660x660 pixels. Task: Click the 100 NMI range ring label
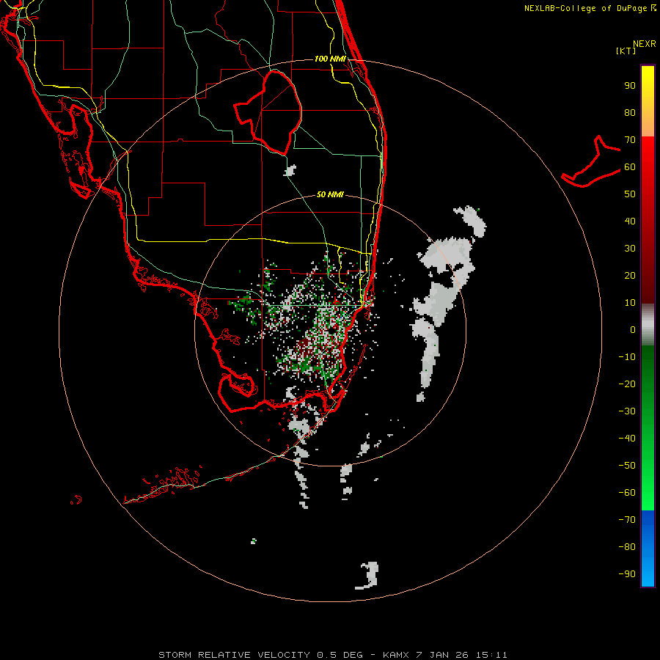[x=330, y=59]
